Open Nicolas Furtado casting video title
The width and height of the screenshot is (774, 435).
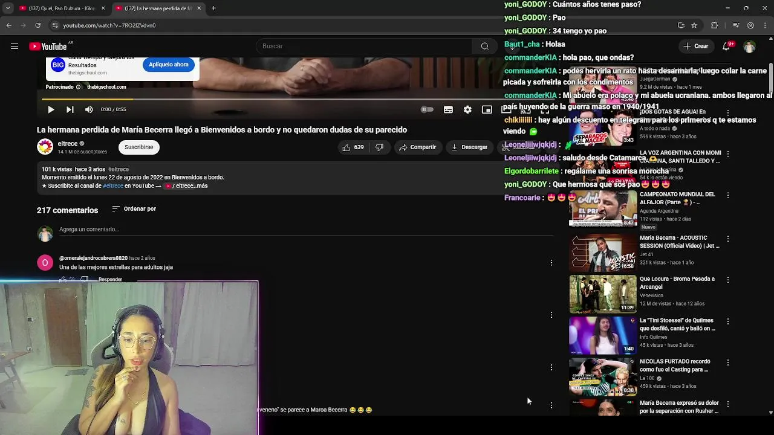coord(675,366)
